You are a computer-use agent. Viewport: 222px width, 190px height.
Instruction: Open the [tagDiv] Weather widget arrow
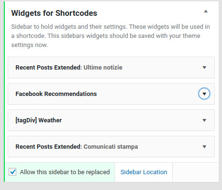204,120
